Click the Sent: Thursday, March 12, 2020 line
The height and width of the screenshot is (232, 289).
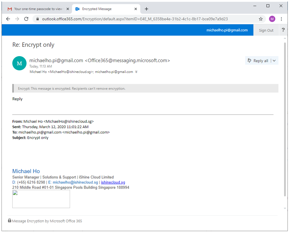point(50,127)
